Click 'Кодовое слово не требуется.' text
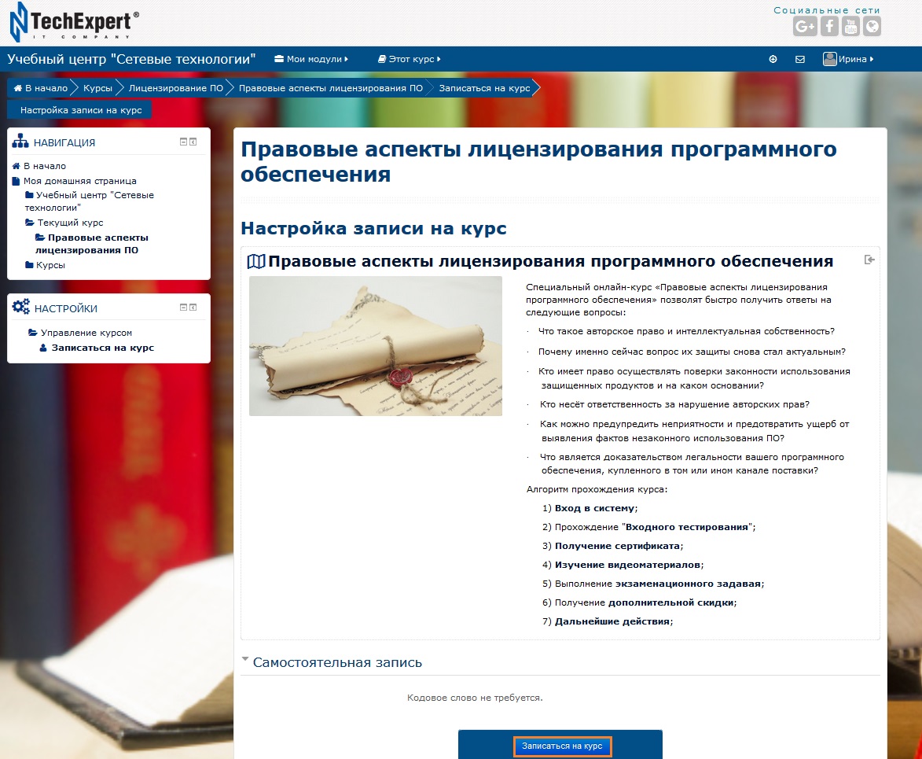The image size is (922, 759). 475,698
